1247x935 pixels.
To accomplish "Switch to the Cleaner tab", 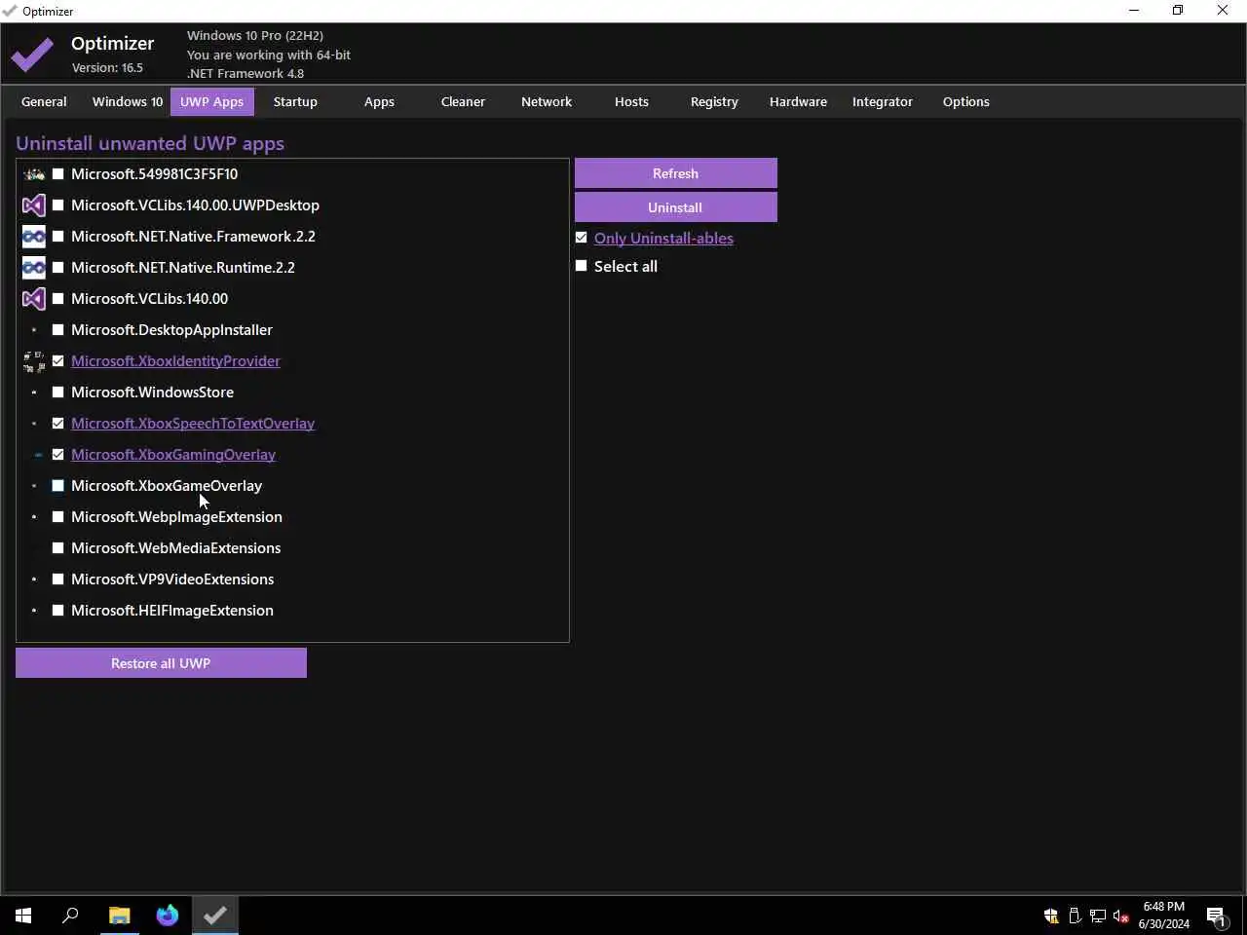I will click(x=463, y=102).
